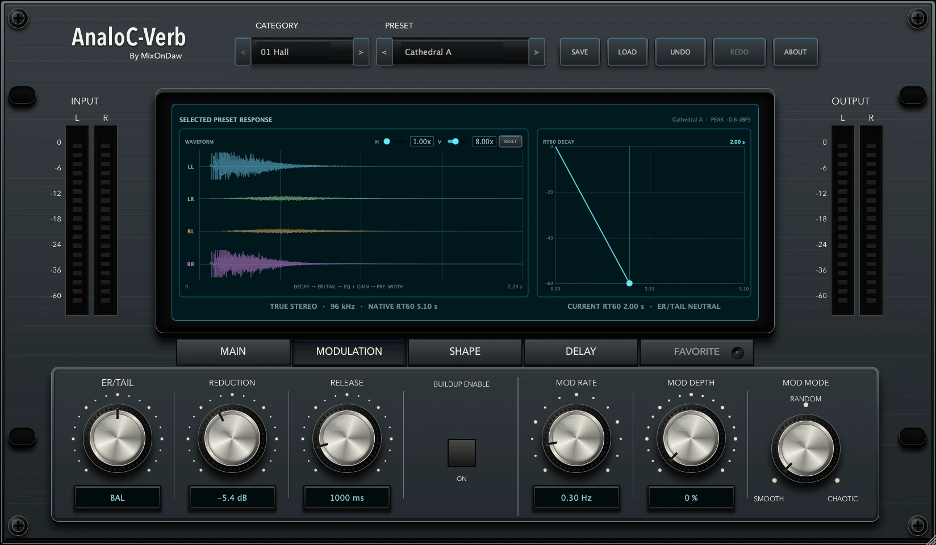Open the Cathedral A preset dropdown
936x545 pixels.
461,52
